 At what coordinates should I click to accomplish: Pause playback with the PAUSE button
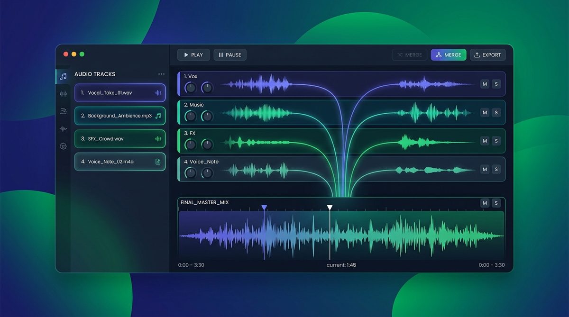point(230,55)
